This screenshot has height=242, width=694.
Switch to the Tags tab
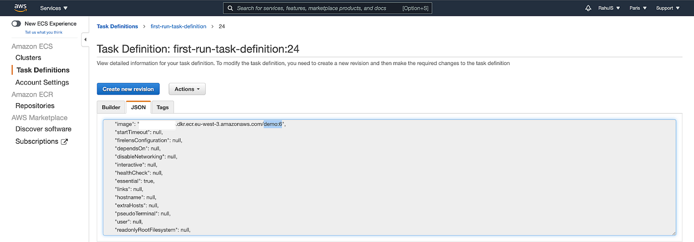pos(163,107)
